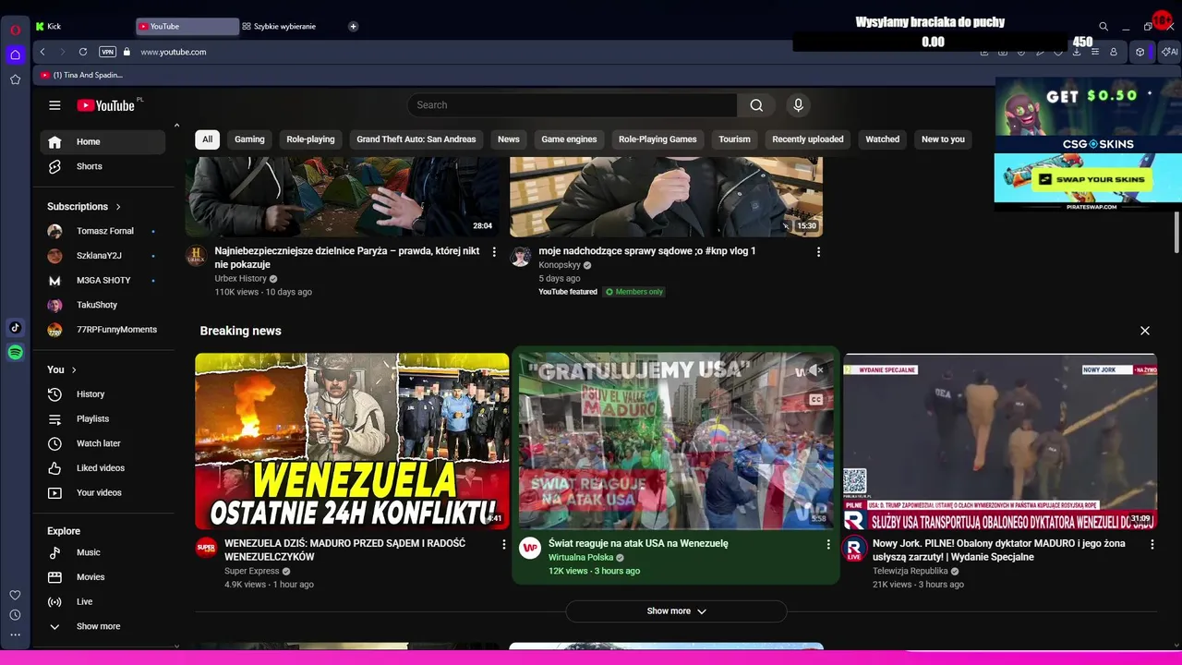The image size is (1182, 665).
Task: Switch to Szybkie wybieranie tab
Action: coord(290,27)
